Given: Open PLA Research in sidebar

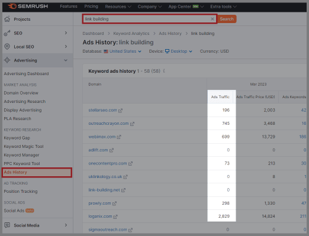Looking at the screenshot, I should pyautogui.click(x=18, y=119).
